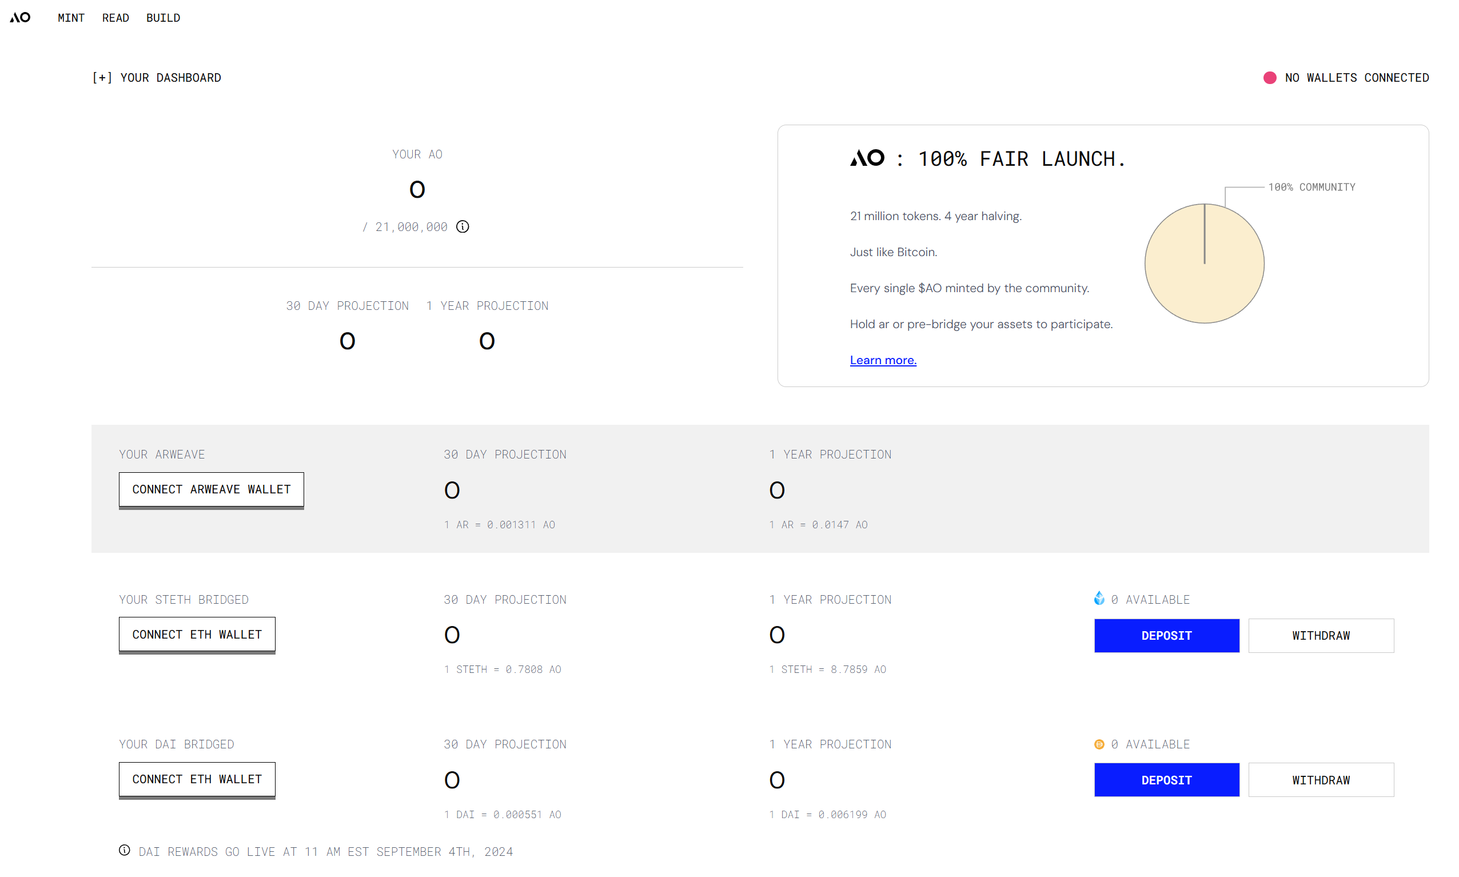Open the READ menu item
Screen dimensions: 1459x877
115,18
